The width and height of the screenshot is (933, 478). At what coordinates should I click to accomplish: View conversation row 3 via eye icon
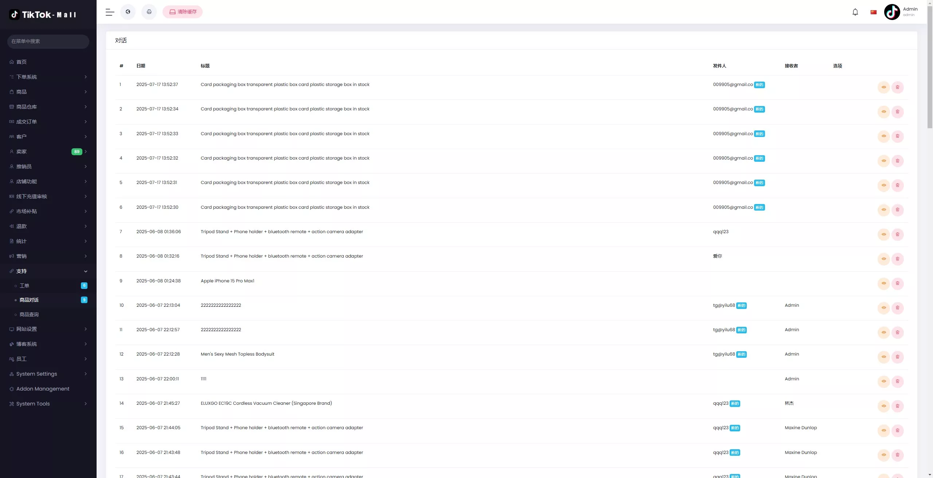point(883,136)
